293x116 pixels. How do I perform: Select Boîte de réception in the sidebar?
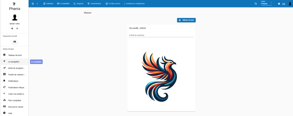pyautogui.click(x=17, y=68)
